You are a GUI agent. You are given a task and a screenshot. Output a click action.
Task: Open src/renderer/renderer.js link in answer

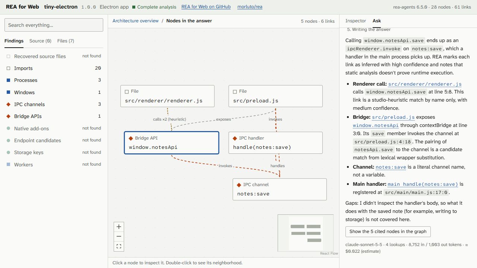click(425, 84)
